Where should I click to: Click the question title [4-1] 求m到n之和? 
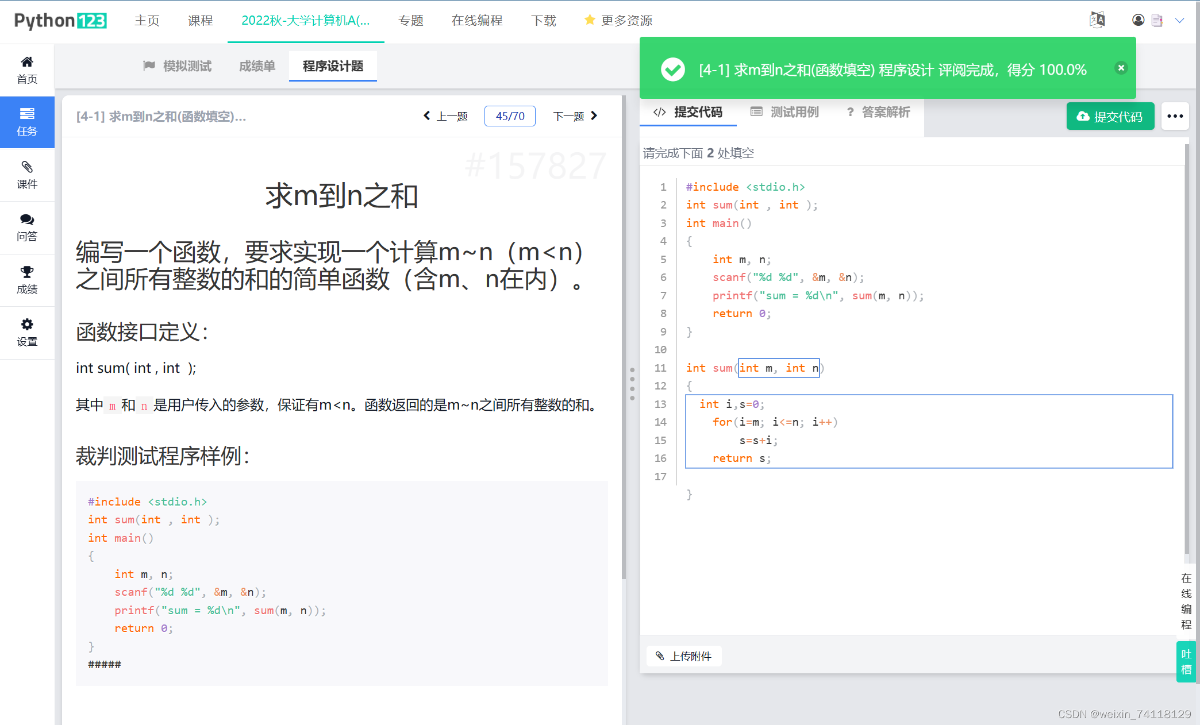(161, 116)
